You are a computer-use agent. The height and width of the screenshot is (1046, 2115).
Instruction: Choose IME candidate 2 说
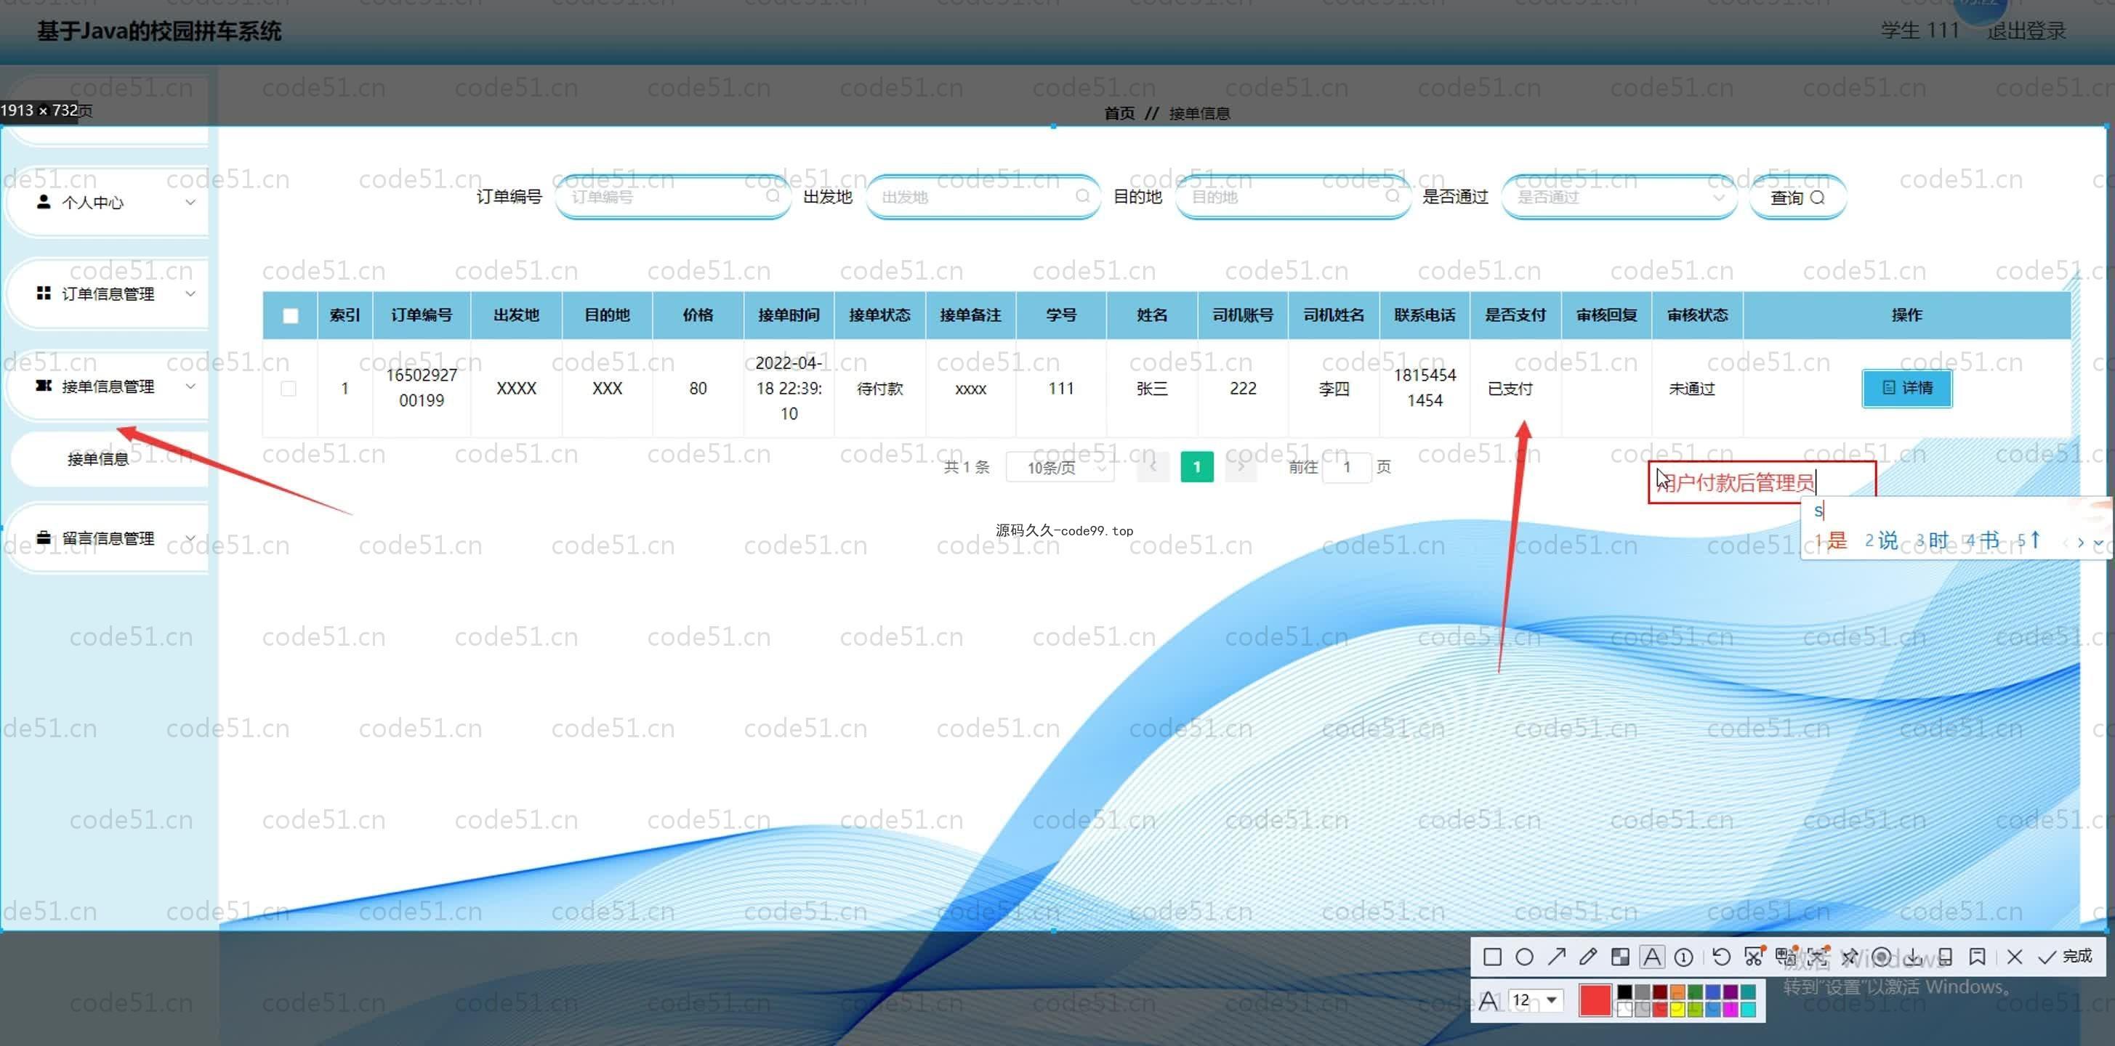1881,540
